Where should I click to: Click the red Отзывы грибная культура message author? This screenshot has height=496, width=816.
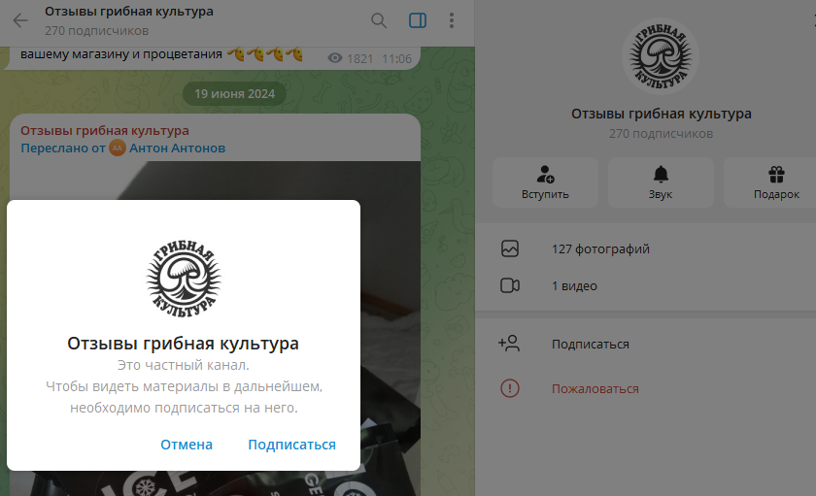click(105, 130)
